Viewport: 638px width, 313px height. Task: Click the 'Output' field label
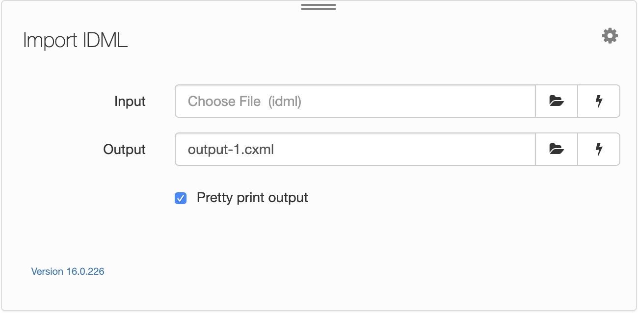click(125, 149)
